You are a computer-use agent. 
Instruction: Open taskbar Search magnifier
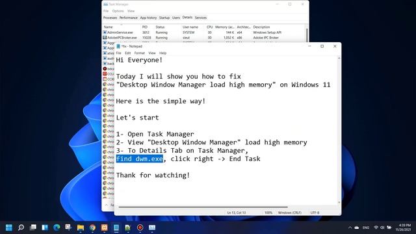[21, 227]
